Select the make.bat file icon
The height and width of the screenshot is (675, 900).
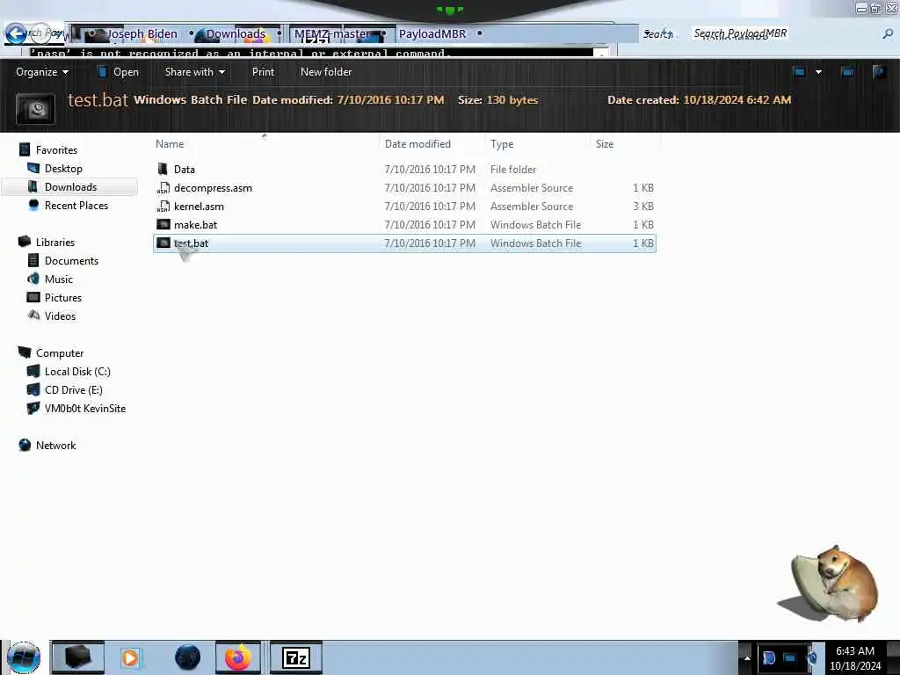[163, 224]
